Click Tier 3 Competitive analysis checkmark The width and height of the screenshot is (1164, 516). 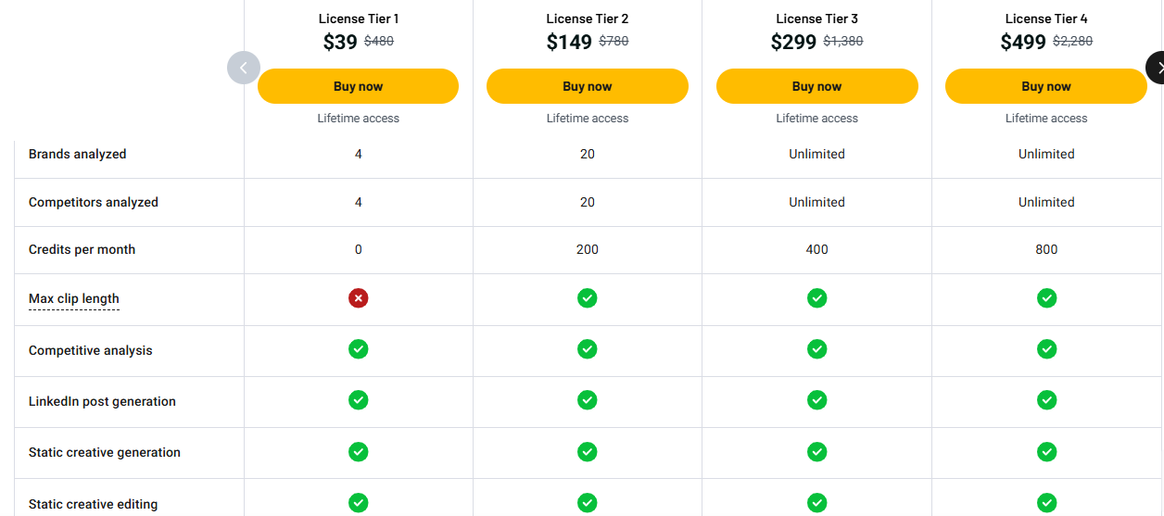816,349
